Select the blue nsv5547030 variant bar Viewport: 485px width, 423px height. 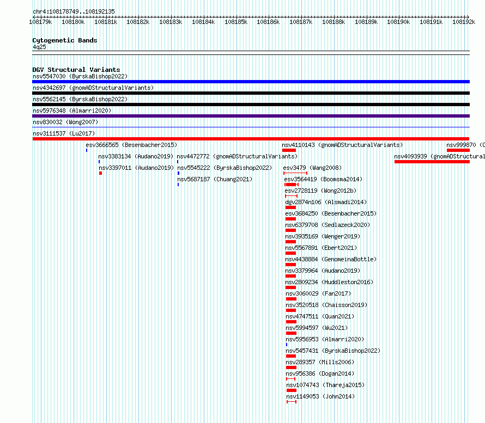pos(251,82)
